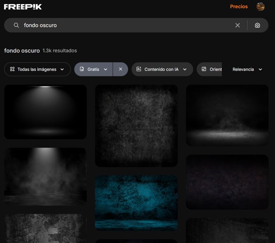Image resolution: width=275 pixels, height=243 pixels.
Task: Expand the Gratis filter dropdown
Action: click(x=94, y=69)
